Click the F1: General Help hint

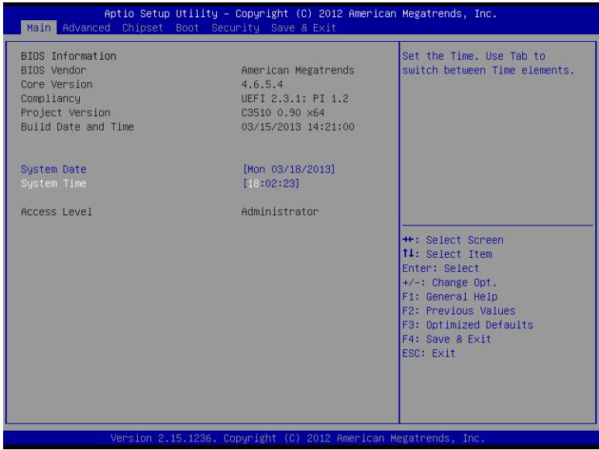449,297
